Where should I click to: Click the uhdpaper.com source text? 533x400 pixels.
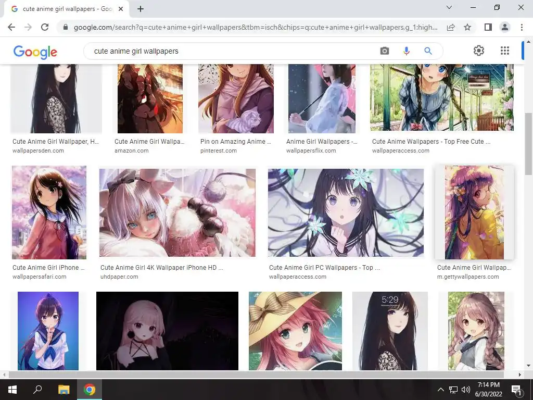119,277
